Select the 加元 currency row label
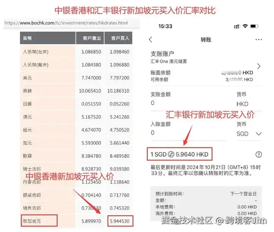 coord(27,143)
